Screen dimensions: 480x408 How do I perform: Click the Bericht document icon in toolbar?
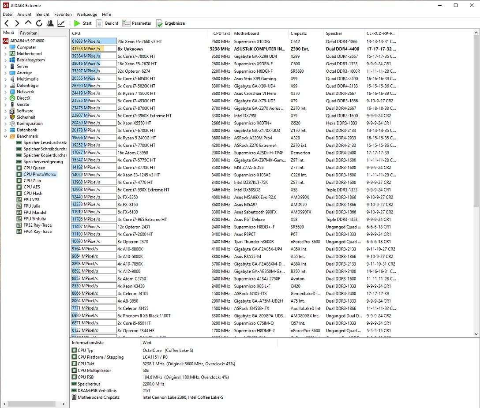click(x=99, y=23)
